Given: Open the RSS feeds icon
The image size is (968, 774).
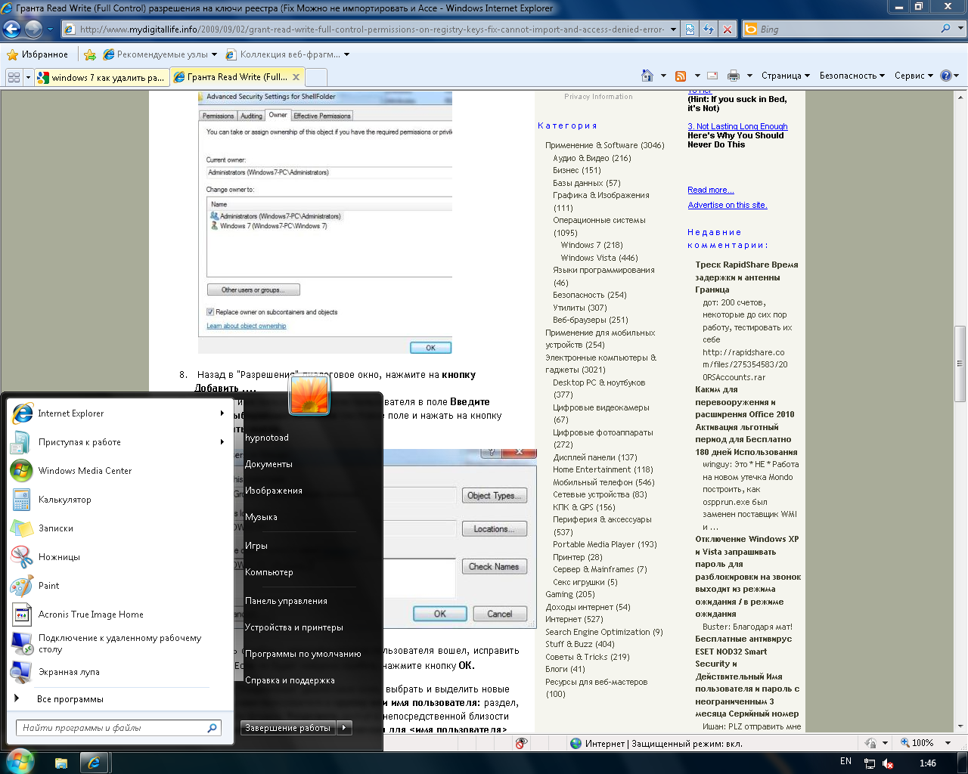Looking at the screenshot, I should [681, 76].
